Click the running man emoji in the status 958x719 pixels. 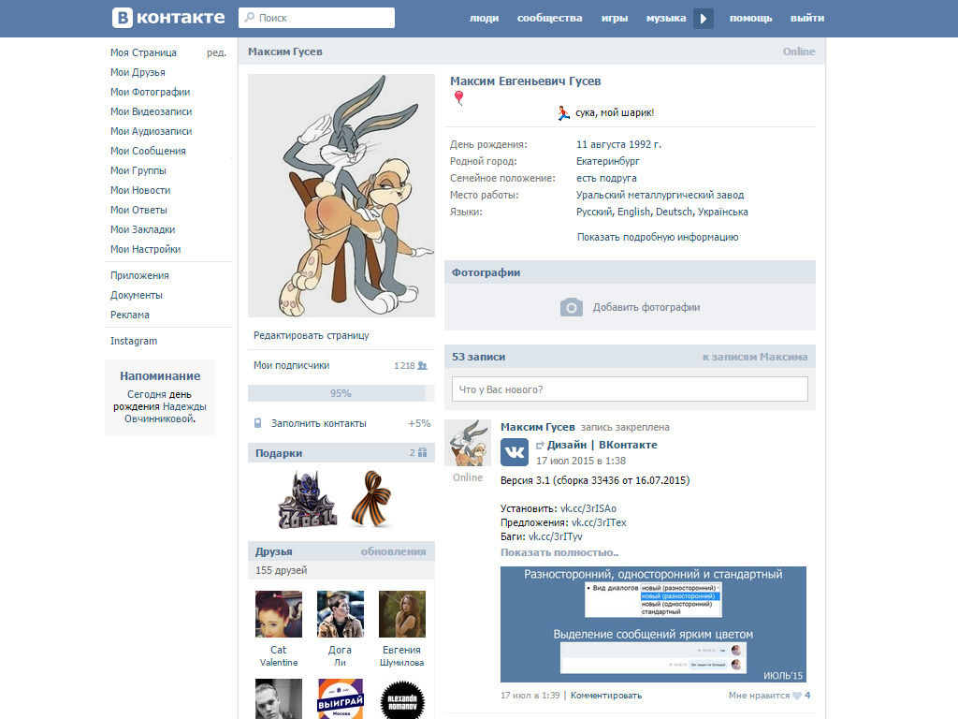tap(563, 112)
